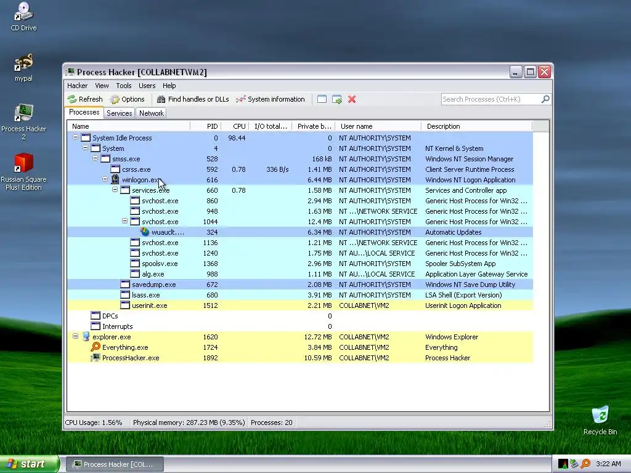The height and width of the screenshot is (473, 631).
Task: Collapse the svchost.exe 1044 node
Action: coord(124,221)
